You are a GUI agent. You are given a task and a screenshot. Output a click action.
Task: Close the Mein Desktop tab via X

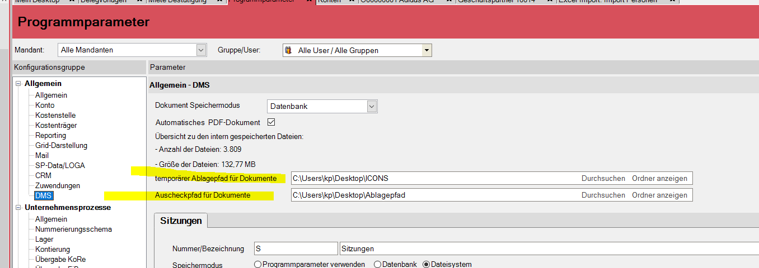[71, 1]
